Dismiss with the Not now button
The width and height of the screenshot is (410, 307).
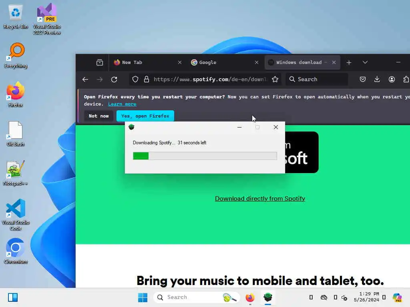coord(98,116)
